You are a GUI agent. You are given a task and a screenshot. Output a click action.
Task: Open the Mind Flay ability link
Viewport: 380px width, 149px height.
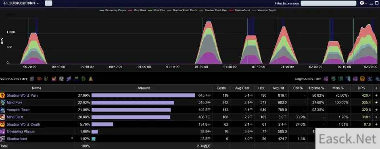14,103
